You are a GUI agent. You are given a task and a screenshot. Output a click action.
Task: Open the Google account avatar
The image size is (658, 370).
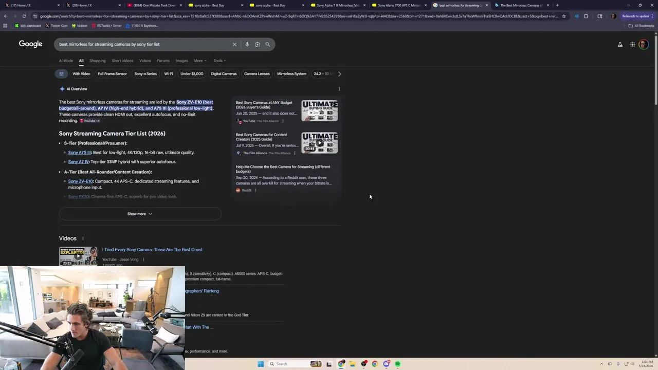tap(644, 45)
